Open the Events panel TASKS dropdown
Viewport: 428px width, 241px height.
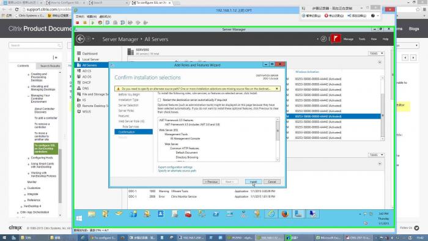click(376, 155)
